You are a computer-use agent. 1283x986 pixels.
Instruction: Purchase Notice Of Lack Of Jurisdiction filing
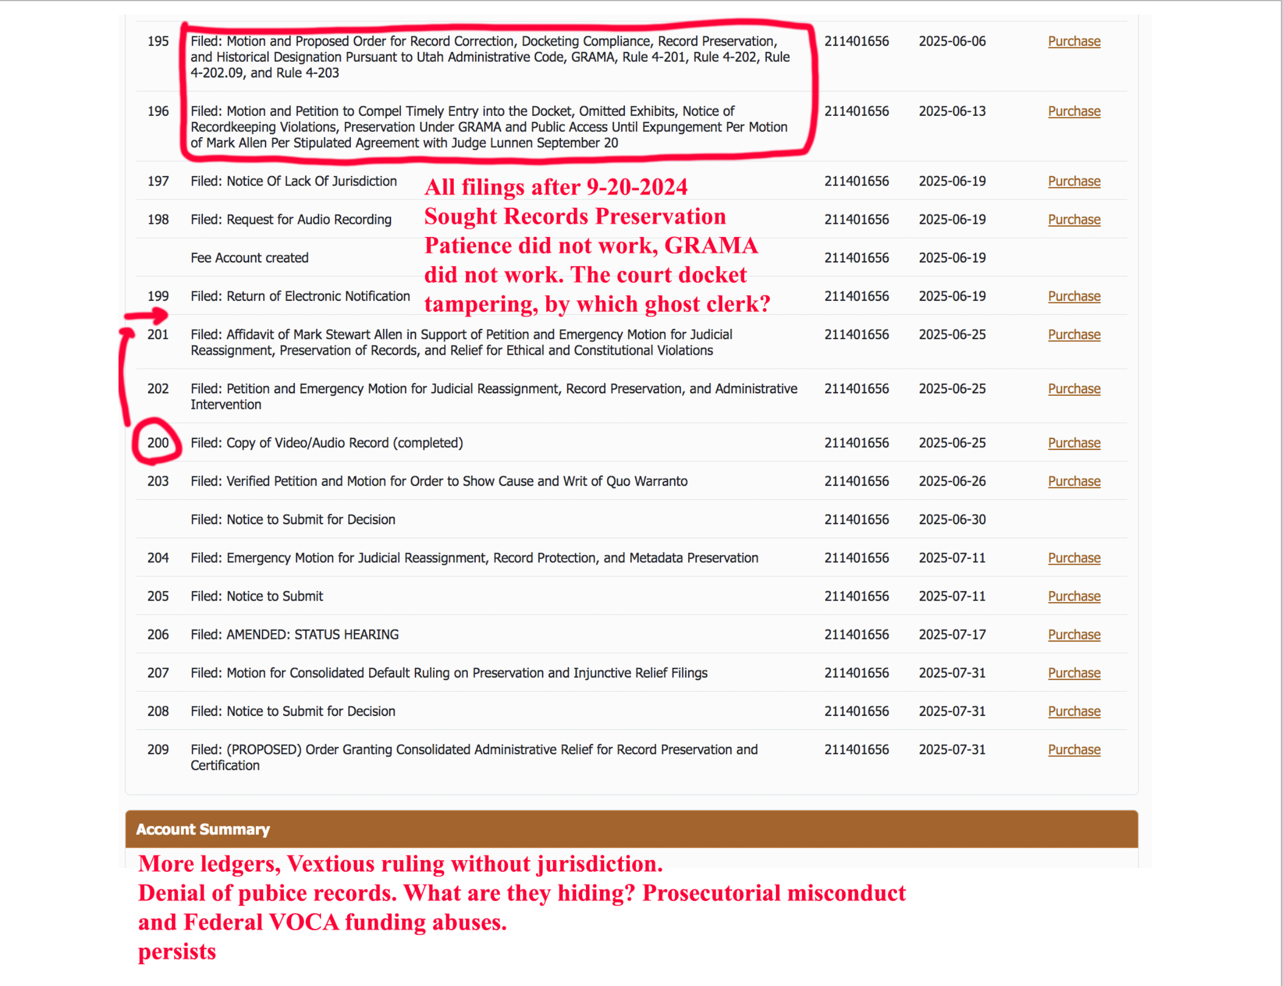1073,181
